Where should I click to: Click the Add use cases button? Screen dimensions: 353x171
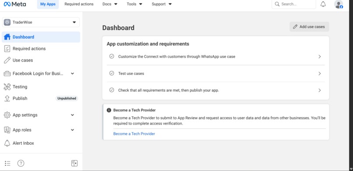[x=309, y=27]
